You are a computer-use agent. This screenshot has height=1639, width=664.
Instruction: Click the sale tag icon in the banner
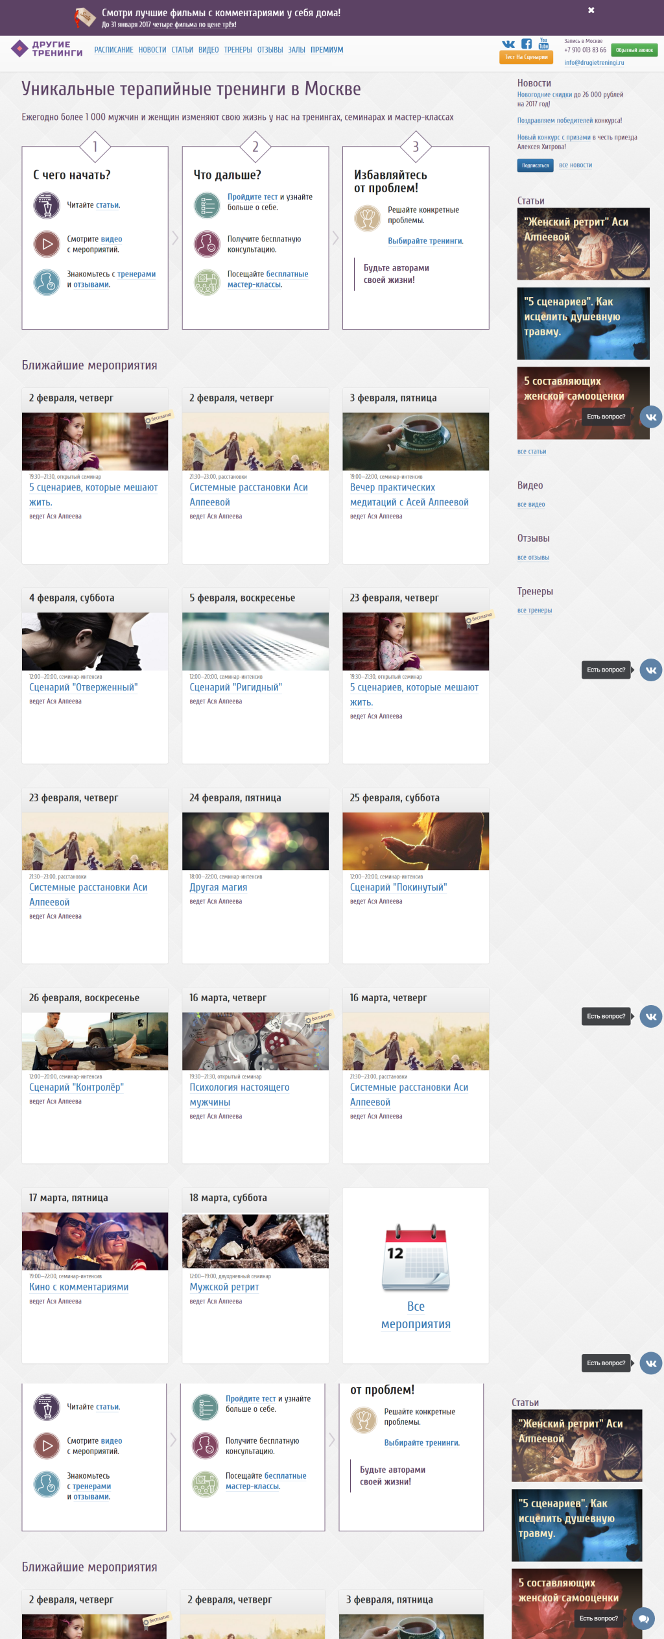click(x=85, y=17)
